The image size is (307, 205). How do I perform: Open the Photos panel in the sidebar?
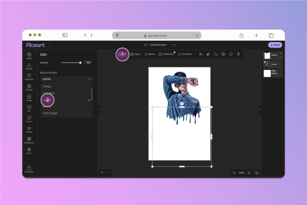pos(29,98)
